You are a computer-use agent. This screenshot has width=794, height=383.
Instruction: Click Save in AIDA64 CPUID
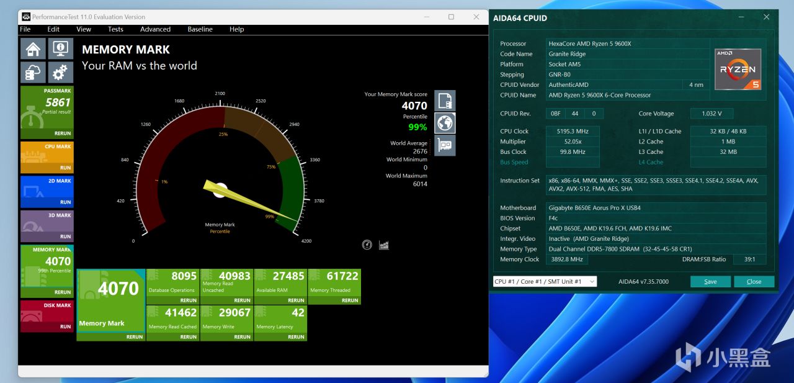[x=710, y=281]
